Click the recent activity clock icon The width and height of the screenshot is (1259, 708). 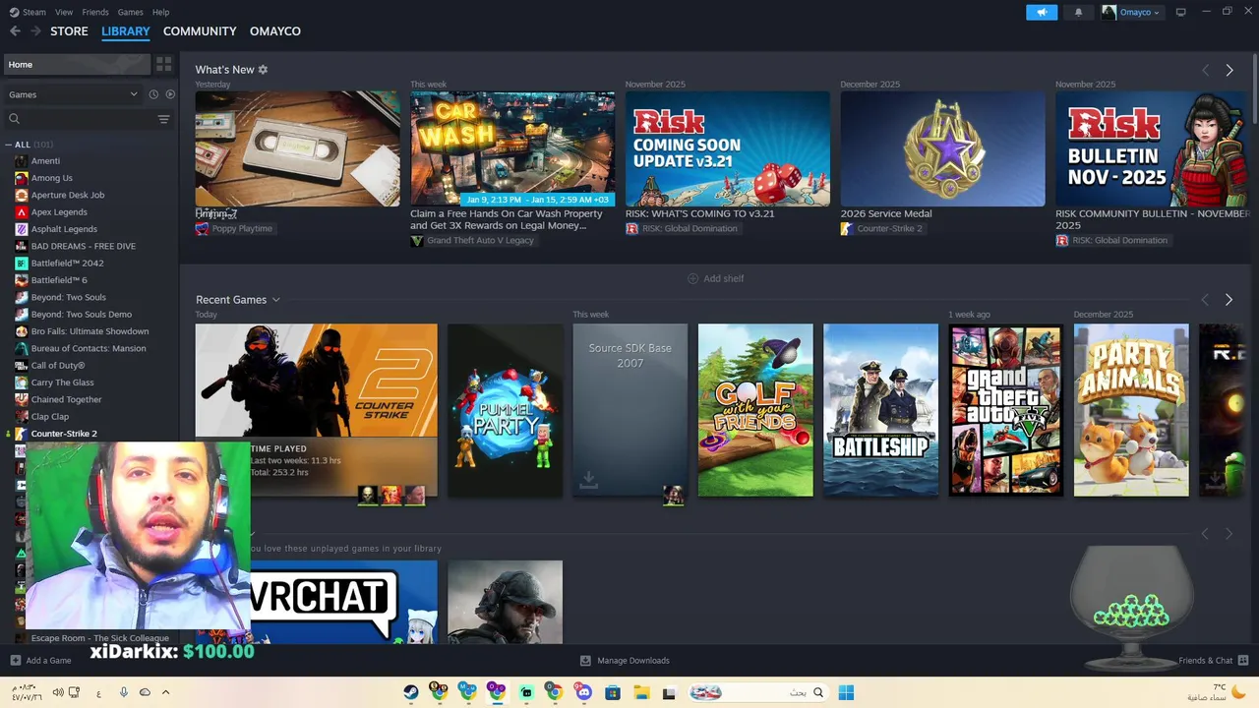153,94
